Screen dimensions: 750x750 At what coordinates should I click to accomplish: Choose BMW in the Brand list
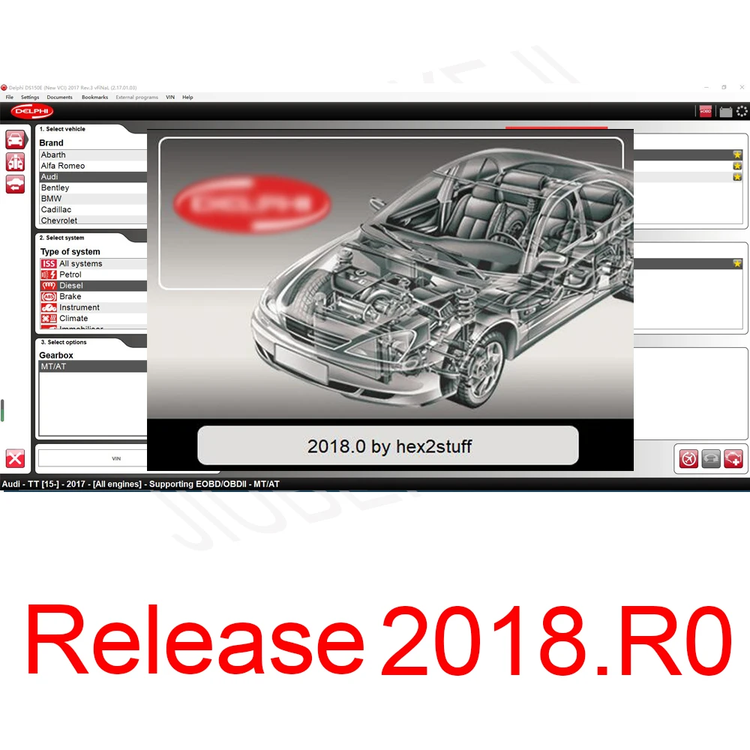tap(93, 199)
